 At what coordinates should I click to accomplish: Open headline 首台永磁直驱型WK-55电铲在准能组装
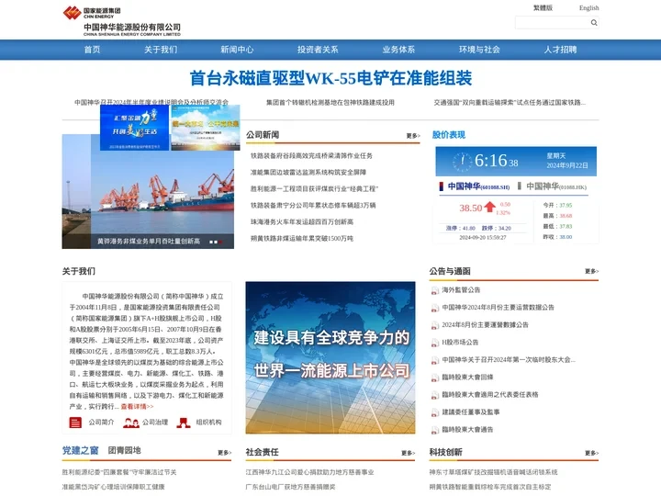(x=330, y=78)
